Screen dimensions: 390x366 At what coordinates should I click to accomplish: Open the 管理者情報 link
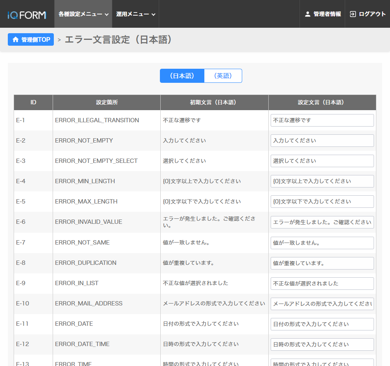click(x=327, y=14)
